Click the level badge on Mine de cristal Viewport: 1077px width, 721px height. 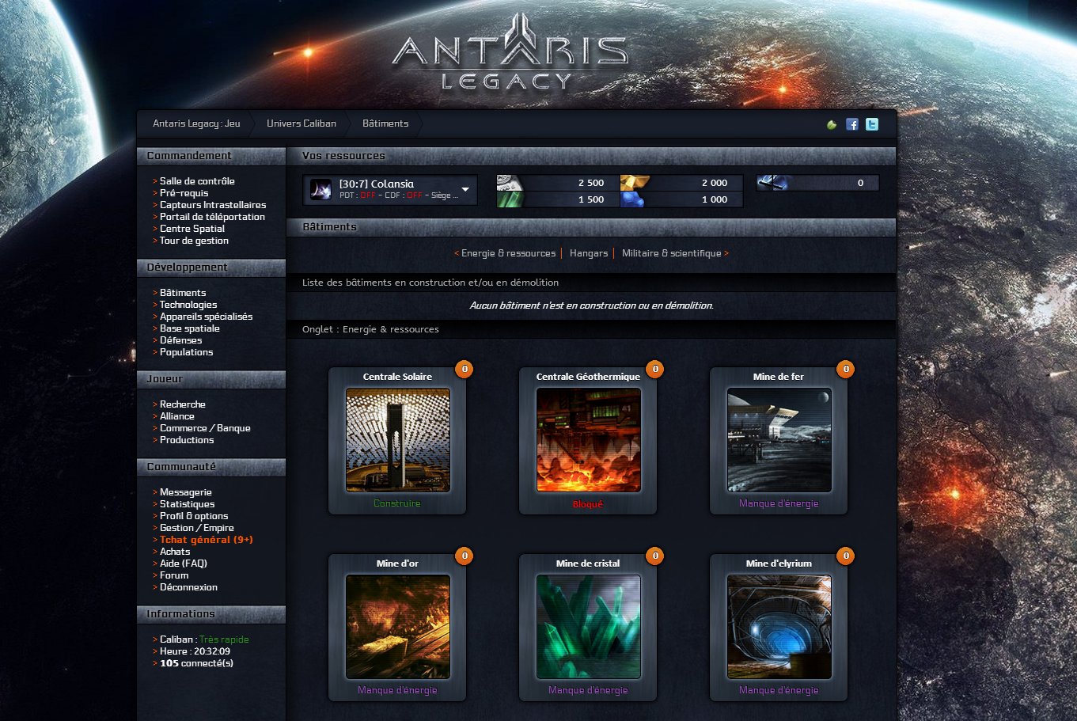coord(655,556)
